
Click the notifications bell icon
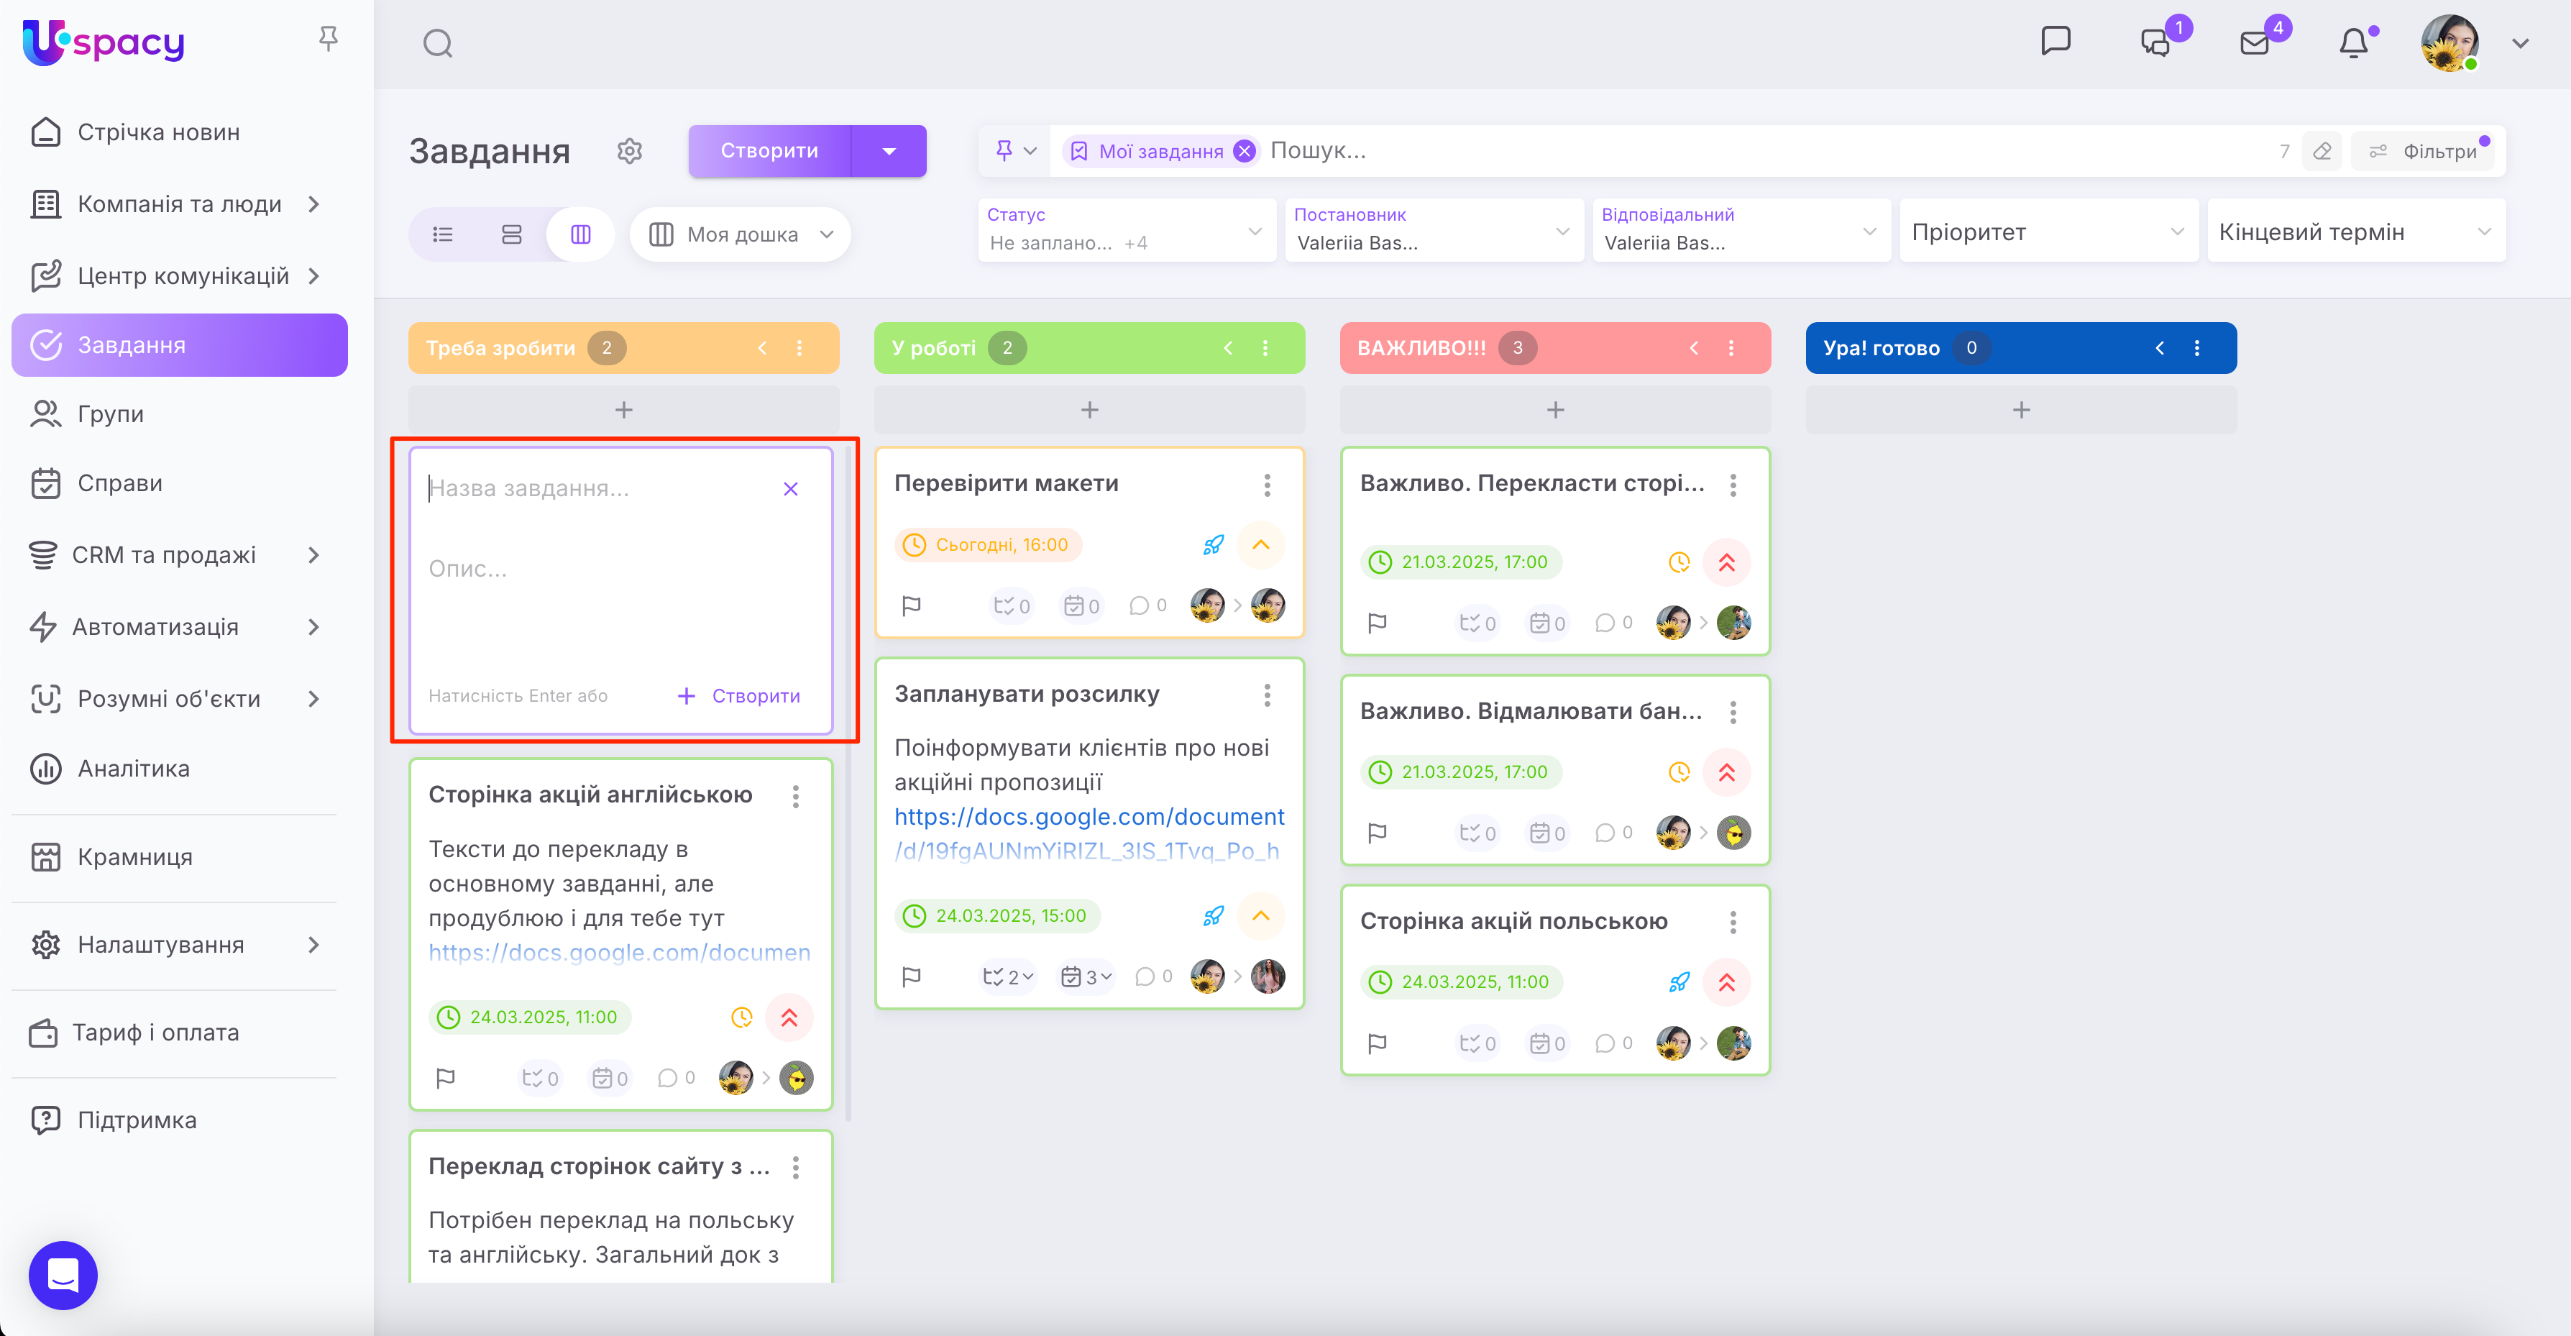[x=2353, y=44]
